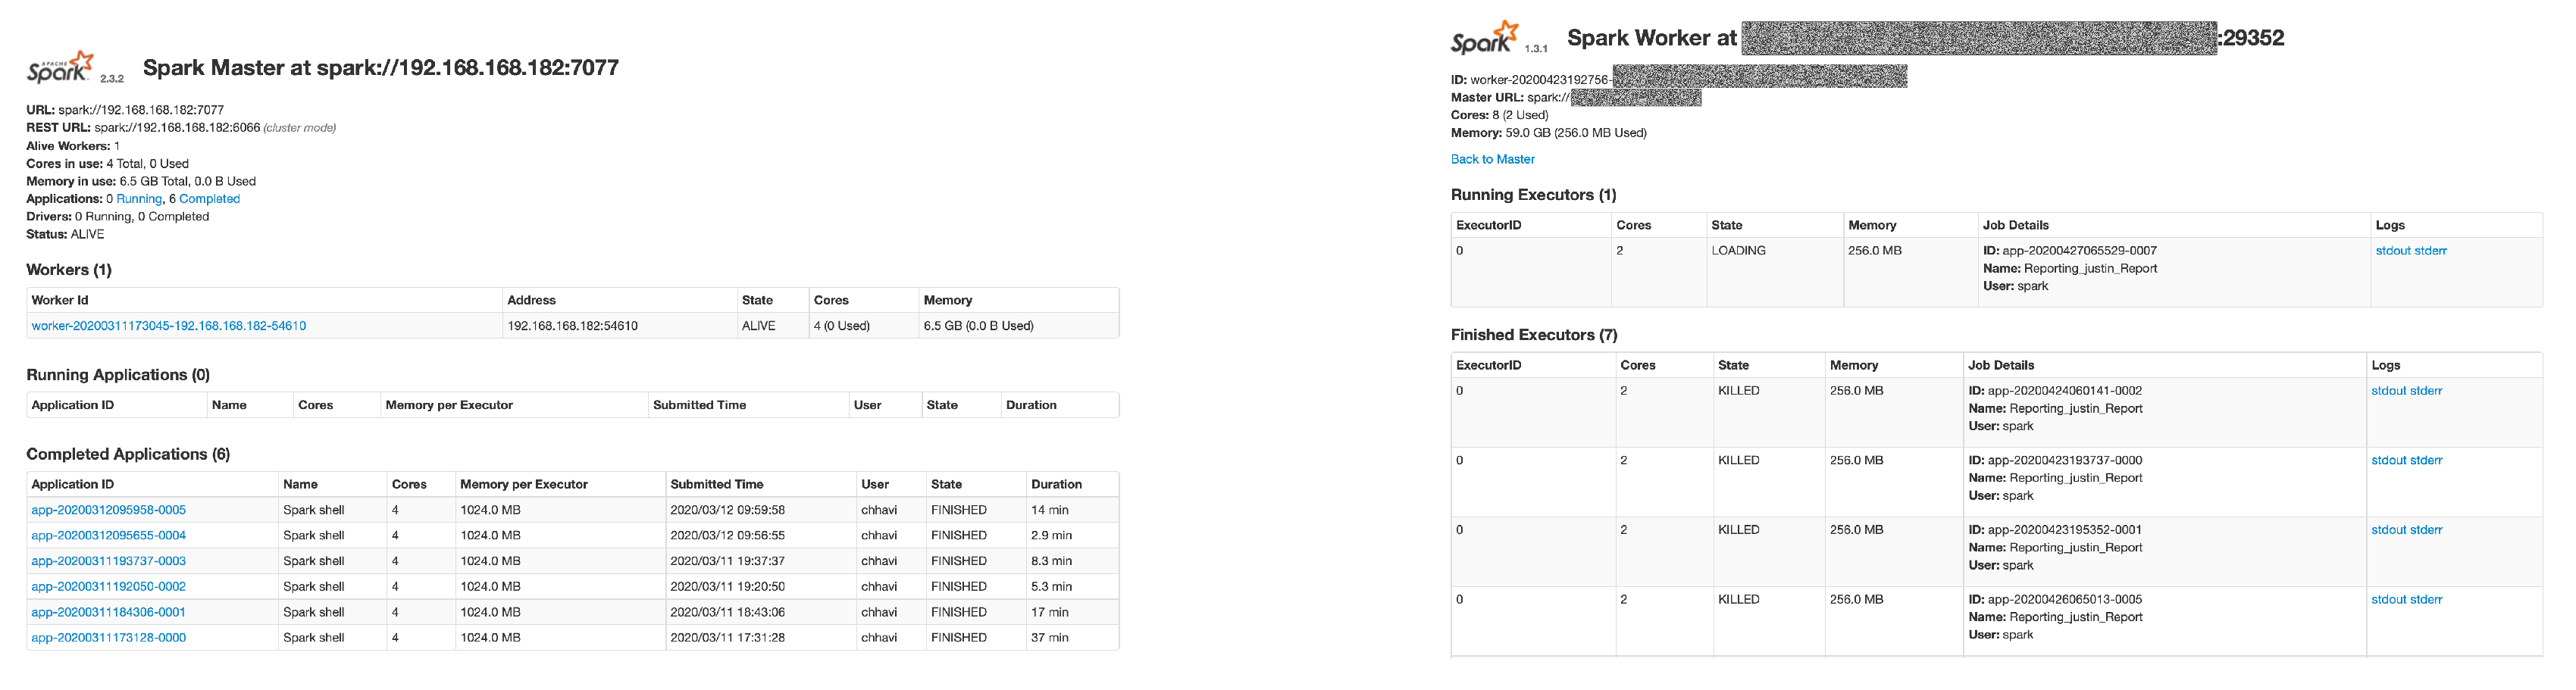Click Duration header in Completed Applications table
The height and width of the screenshot is (690, 2576).
[x=1056, y=485]
